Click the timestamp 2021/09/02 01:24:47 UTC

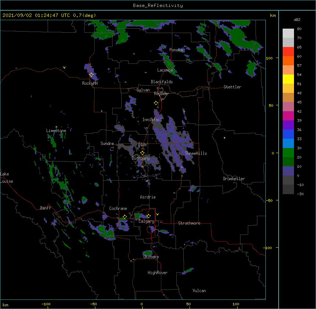(x=36, y=15)
